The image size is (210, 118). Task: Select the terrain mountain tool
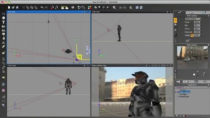pyautogui.click(x=3, y=26)
